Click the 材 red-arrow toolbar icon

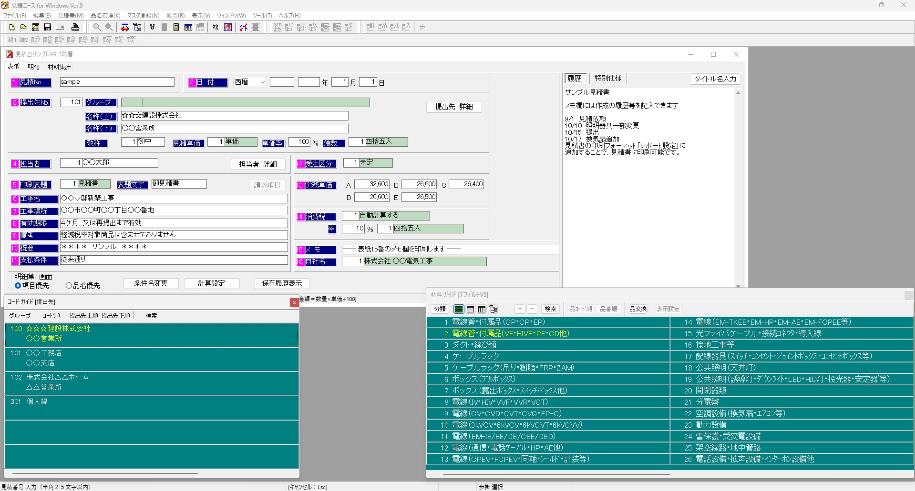coord(244,27)
